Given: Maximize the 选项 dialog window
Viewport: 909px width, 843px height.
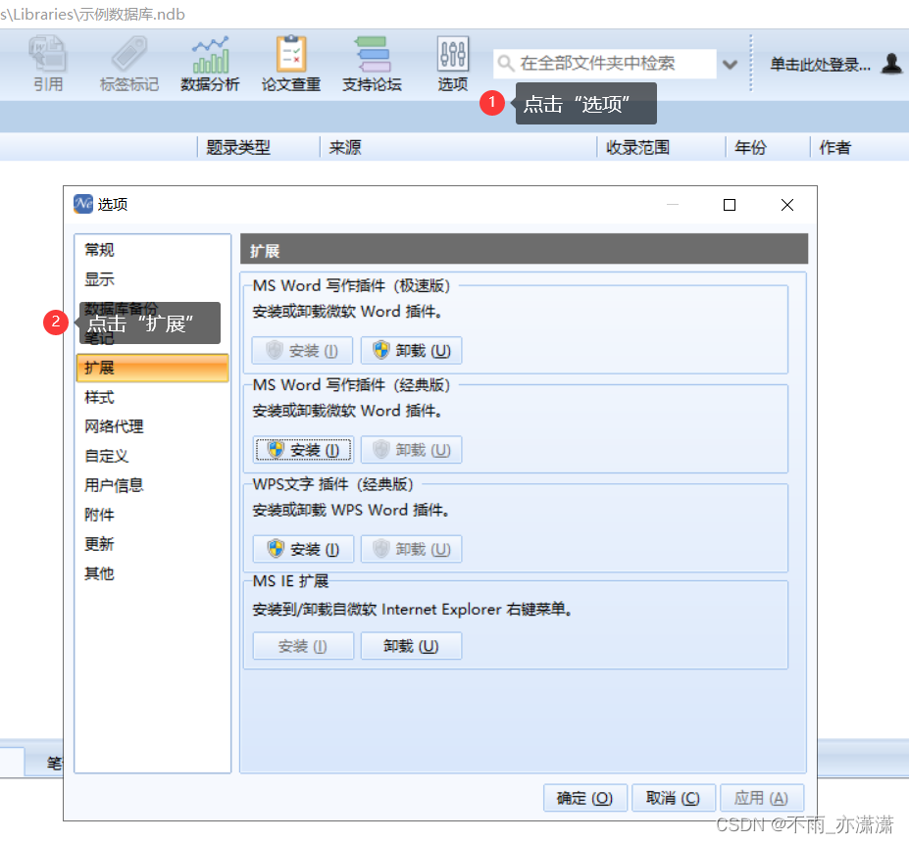Looking at the screenshot, I should (x=730, y=205).
